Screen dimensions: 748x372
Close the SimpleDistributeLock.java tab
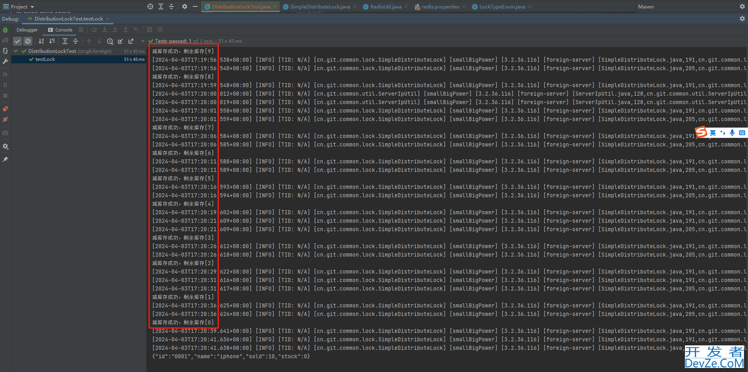355,6
